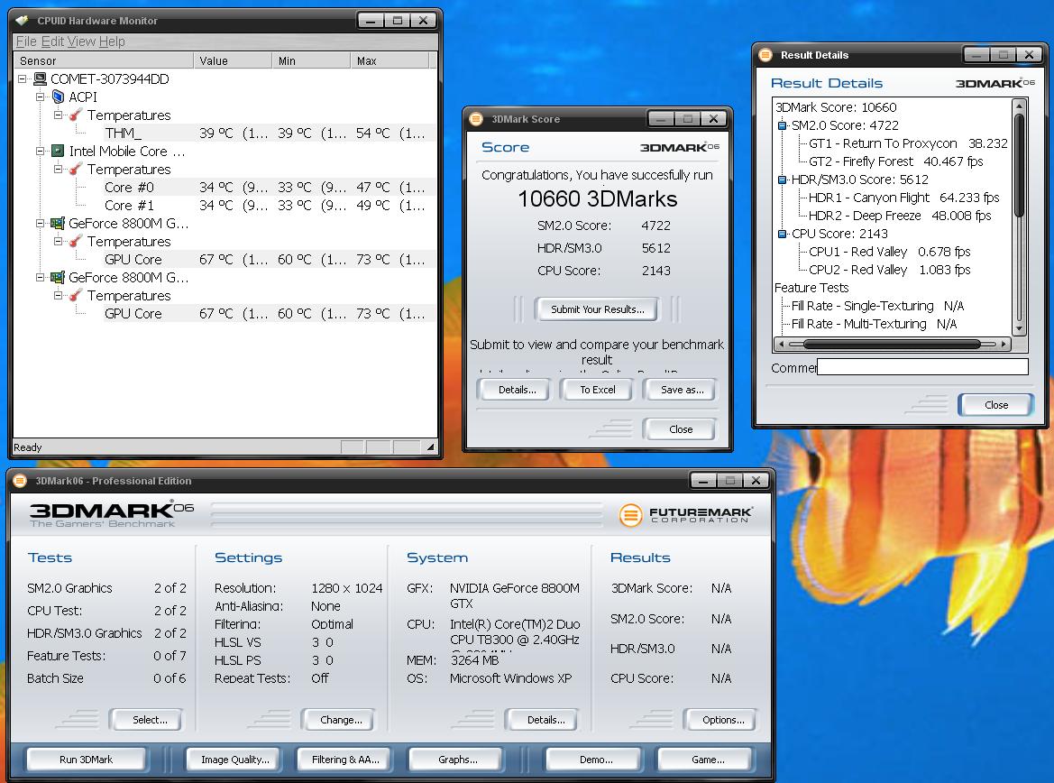Click thermometer icon under Intel Mobile Core
This screenshot has height=783, width=1054.
pos(76,170)
